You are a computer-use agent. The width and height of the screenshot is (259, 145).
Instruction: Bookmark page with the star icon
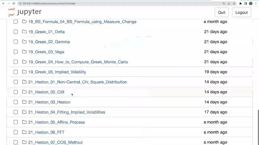pyautogui.click(x=234, y=4)
